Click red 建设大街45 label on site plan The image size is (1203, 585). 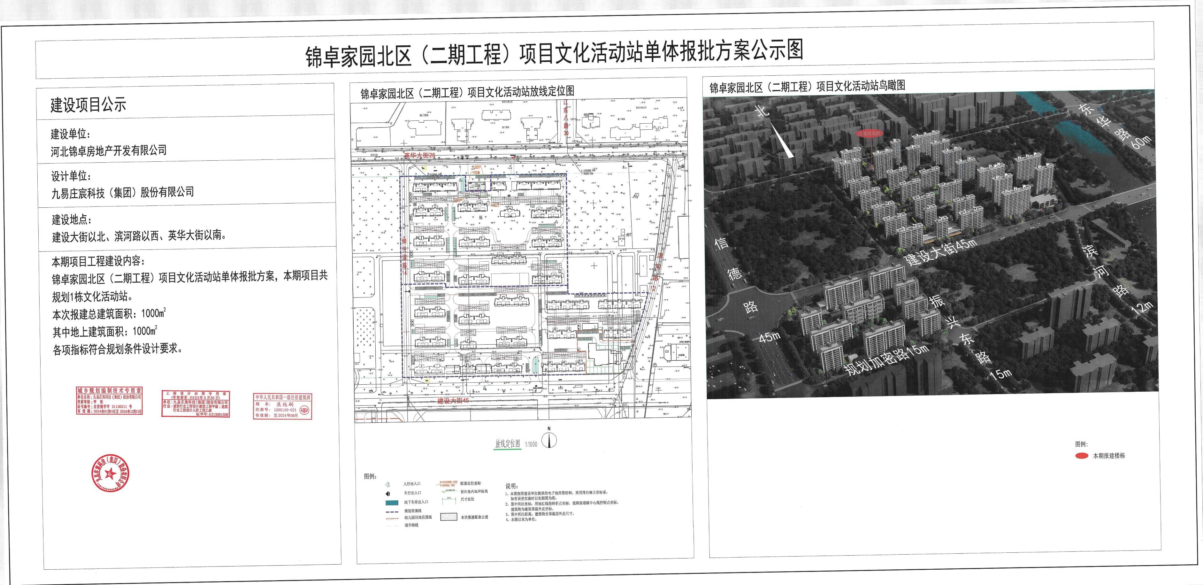click(x=453, y=401)
